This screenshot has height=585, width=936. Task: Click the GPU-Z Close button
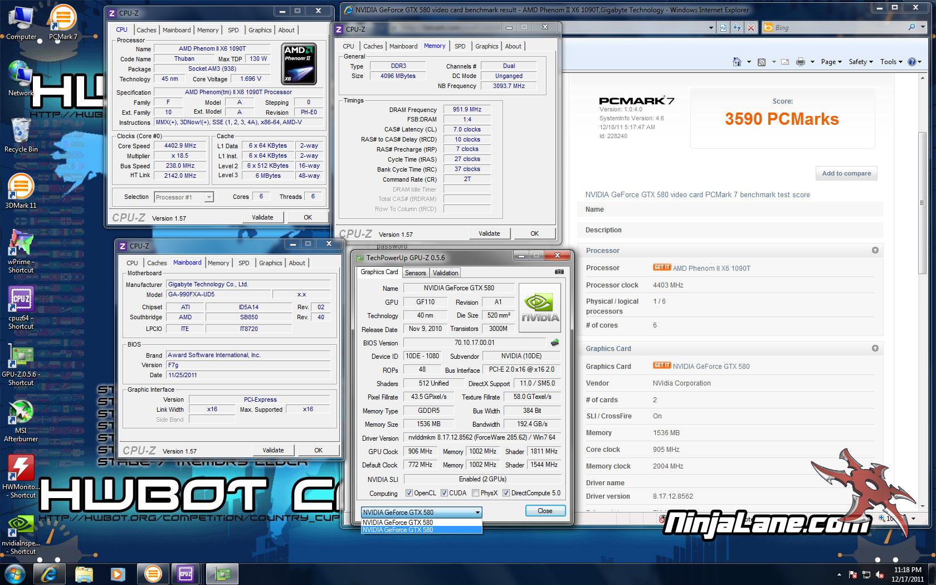545,511
